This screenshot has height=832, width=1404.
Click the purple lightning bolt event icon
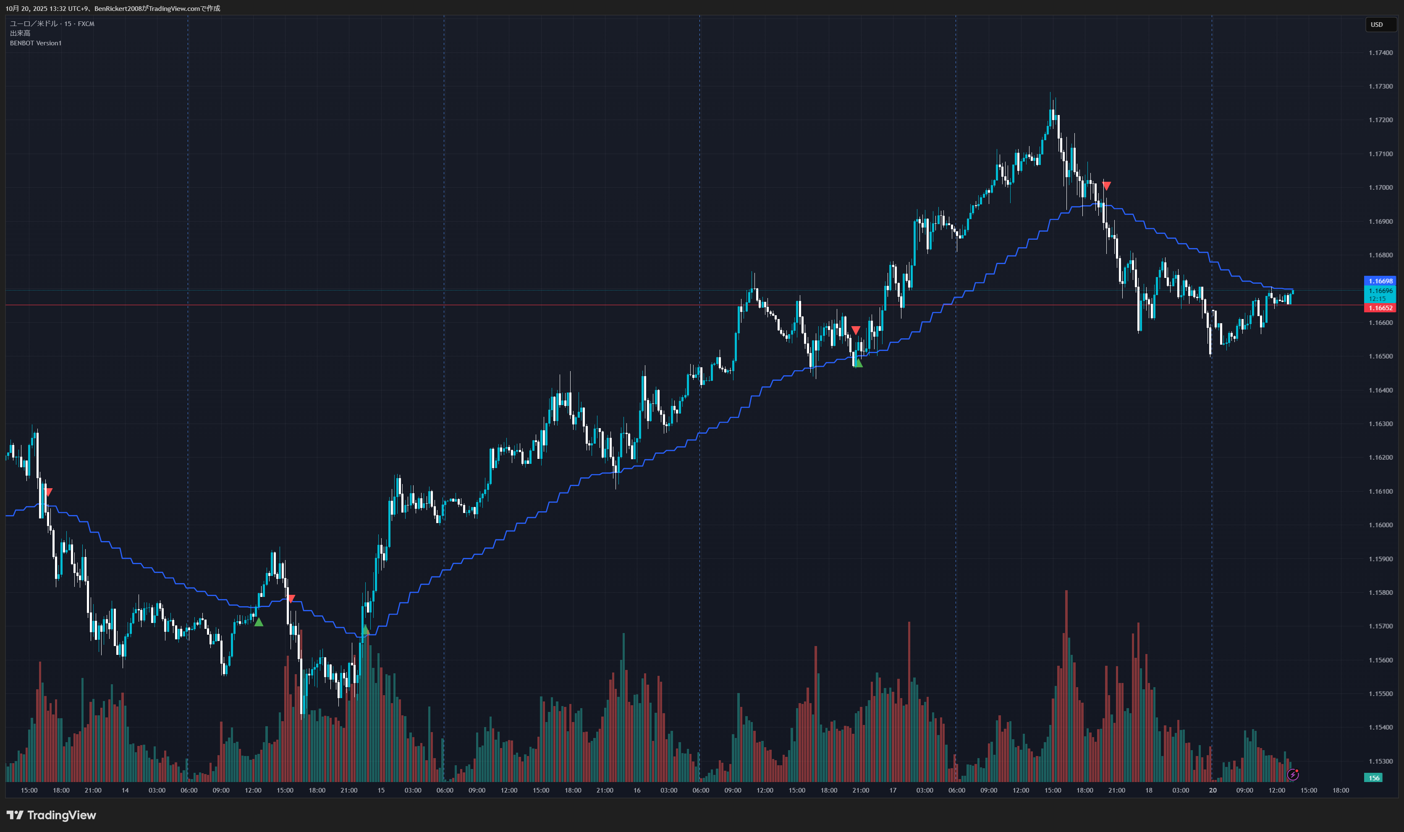pos(1292,774)
